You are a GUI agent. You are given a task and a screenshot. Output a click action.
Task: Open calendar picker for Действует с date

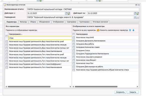(x=66, y=13)
